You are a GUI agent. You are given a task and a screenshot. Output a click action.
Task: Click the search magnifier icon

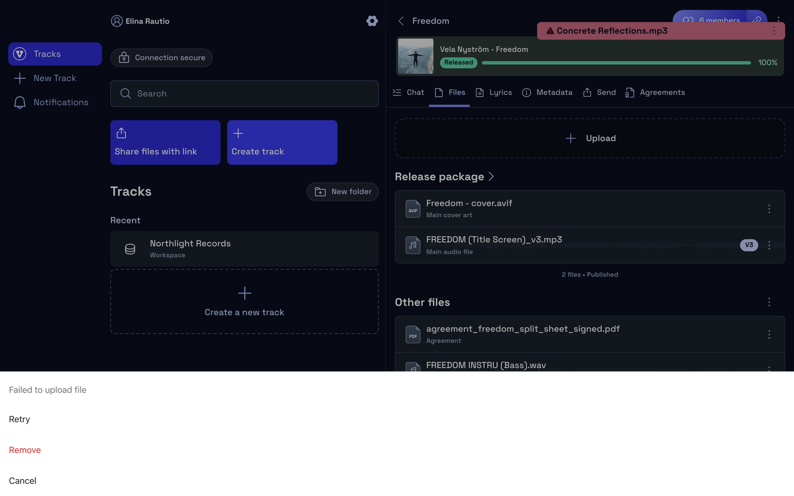click(x=125, y=94)
